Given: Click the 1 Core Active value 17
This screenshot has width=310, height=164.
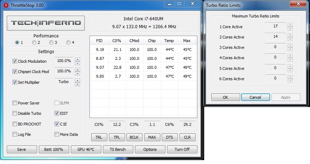Looking at the screenshot, I should [275, 26].
